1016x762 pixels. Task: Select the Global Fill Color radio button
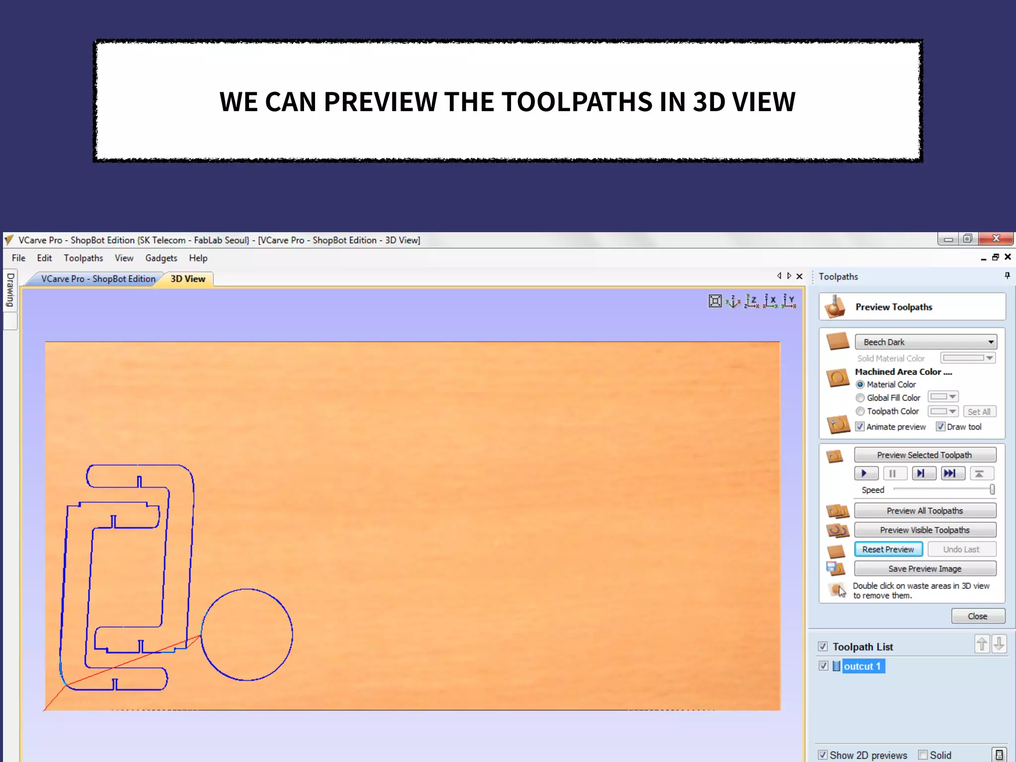(x=860, y=398)
